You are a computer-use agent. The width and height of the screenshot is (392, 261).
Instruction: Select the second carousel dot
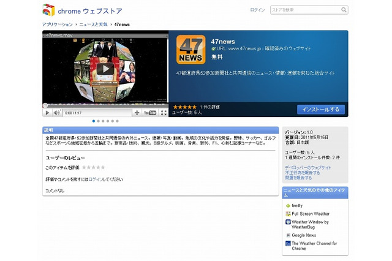pyautogui.click(x=99, y=121)
